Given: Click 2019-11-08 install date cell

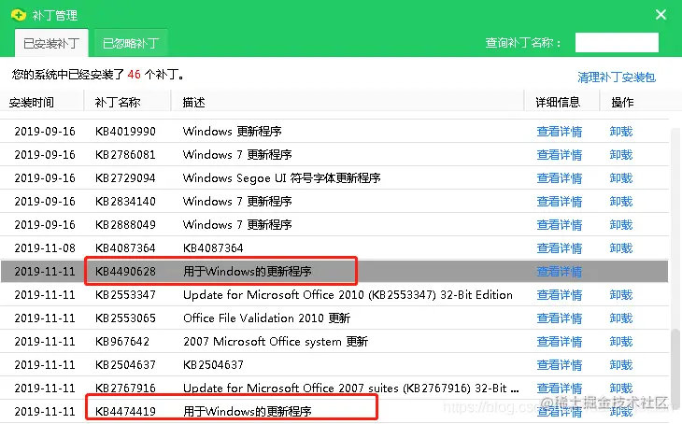Looking at the screenshot, I should [45, 248].
